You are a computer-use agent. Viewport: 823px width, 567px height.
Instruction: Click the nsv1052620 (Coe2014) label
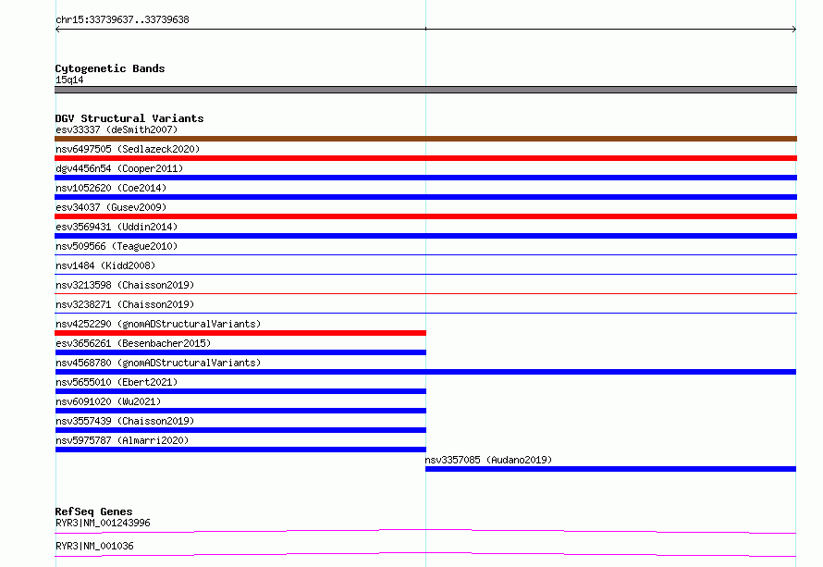[111, 188]
